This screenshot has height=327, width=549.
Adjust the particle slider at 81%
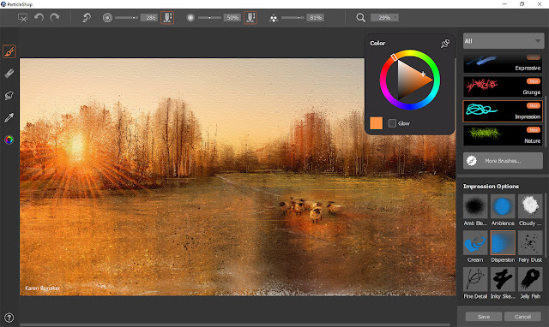pos(293,17)
